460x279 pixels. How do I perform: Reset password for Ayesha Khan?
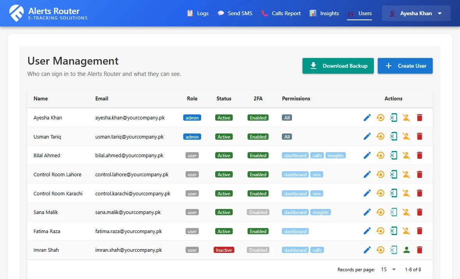click(380, 118)
